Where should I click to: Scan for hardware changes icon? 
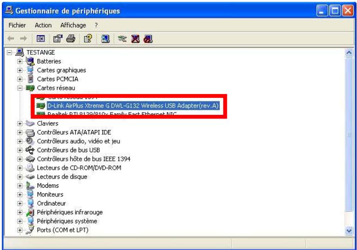click(105, 39)
